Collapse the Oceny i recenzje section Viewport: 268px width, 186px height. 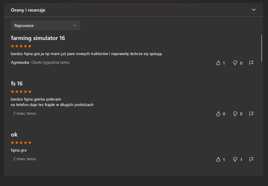click(254, 10)
